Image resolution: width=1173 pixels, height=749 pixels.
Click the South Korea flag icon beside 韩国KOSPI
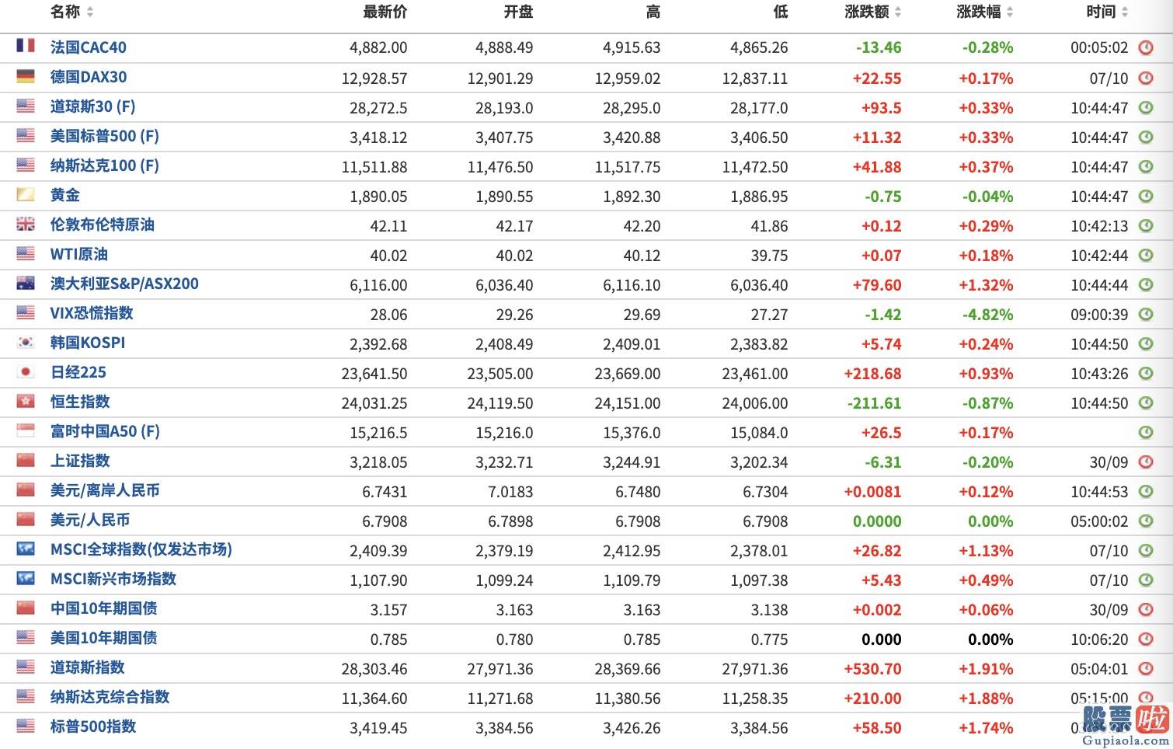click(26, 341)
